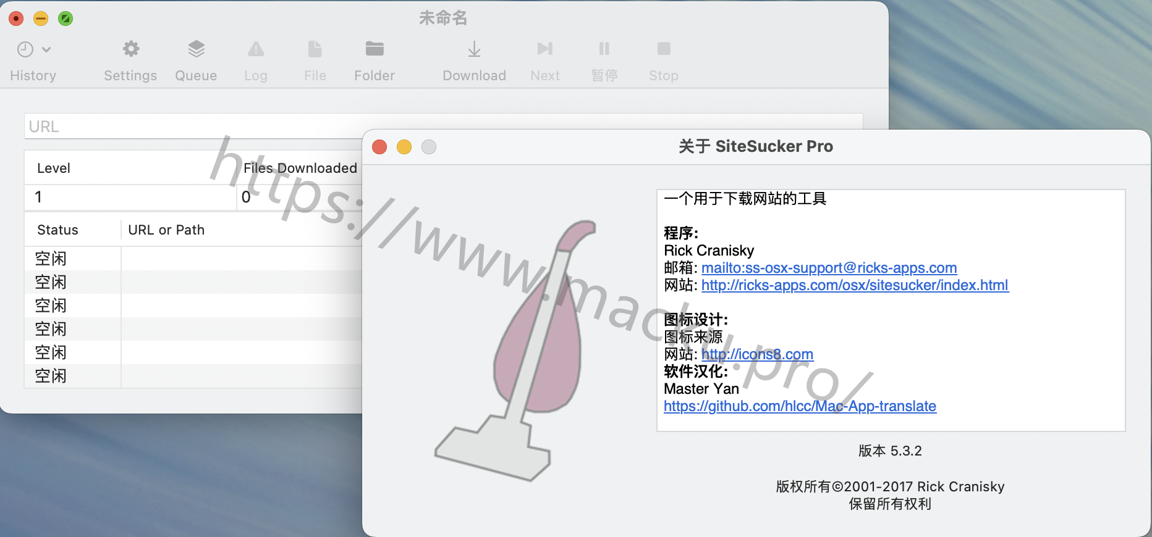Close the 关于 SiteSucker Pro window

click(x=379, y=147)
